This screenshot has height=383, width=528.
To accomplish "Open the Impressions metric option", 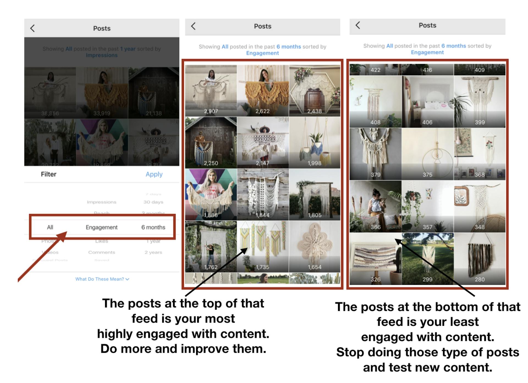I will pos(102,202).
